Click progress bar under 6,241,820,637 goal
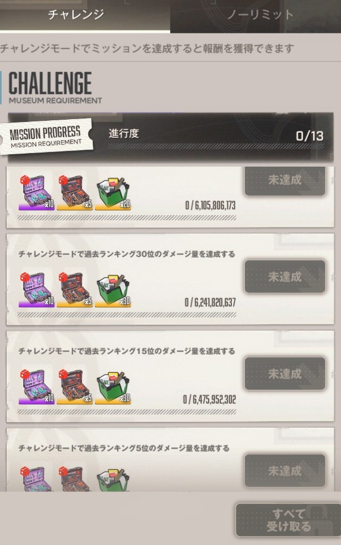The image size is (341, 545). coord(127,315)
